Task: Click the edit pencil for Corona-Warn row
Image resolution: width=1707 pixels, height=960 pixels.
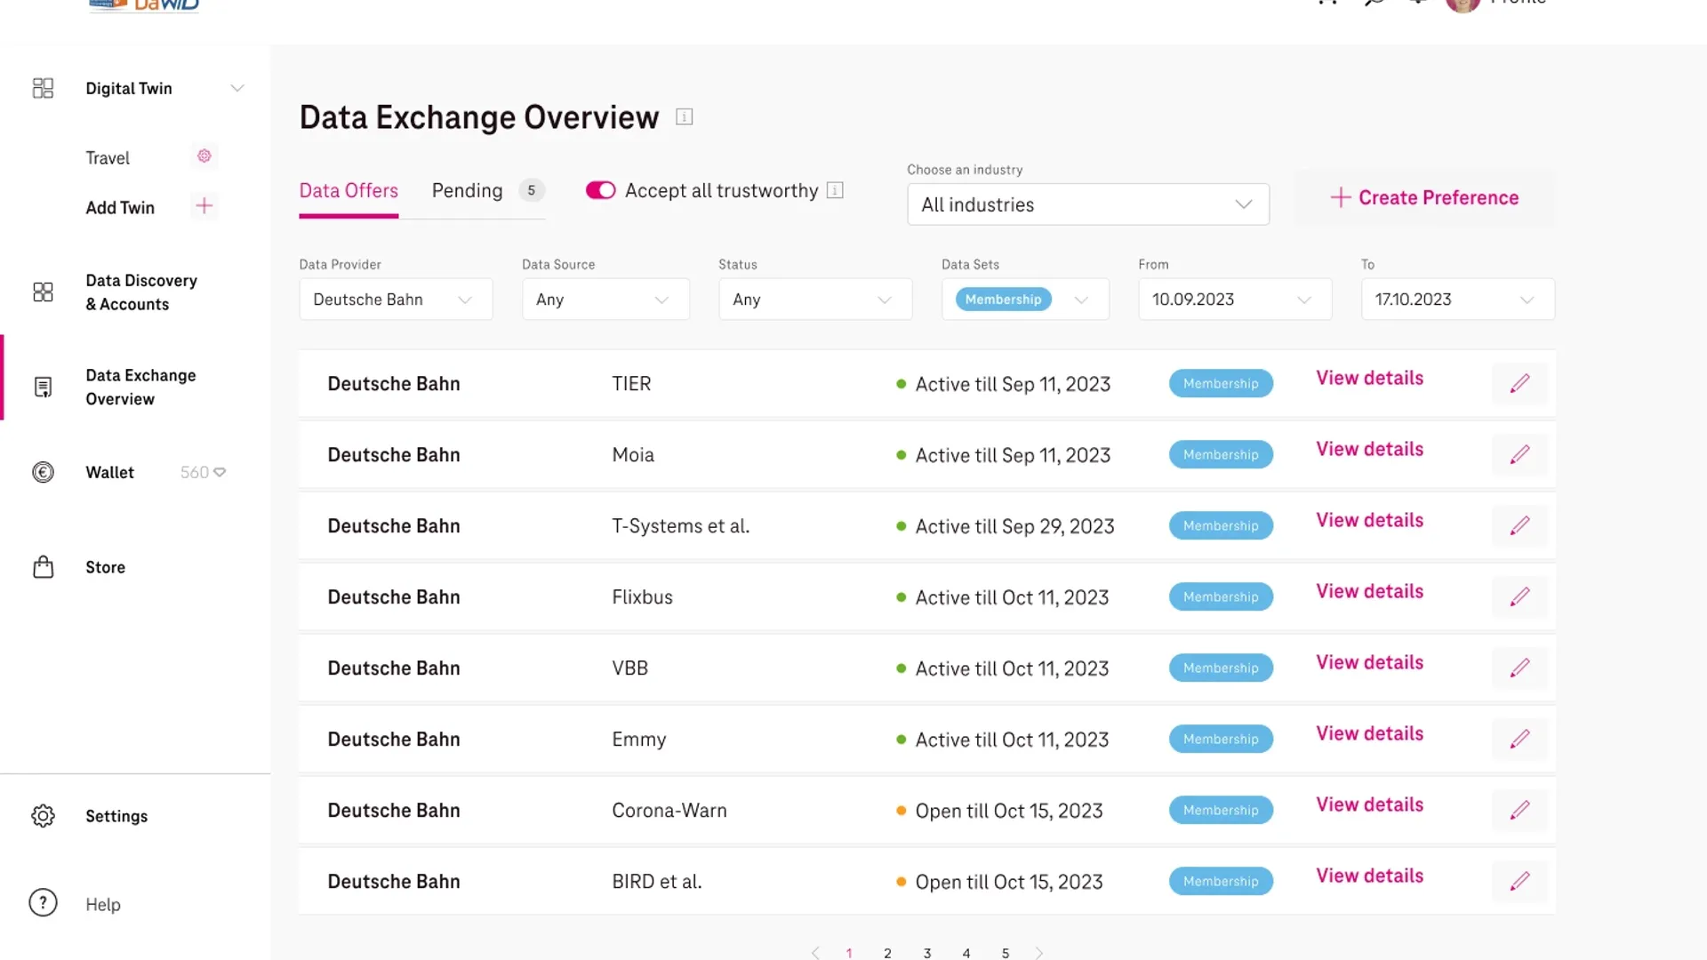Action: click(1519, 810)
